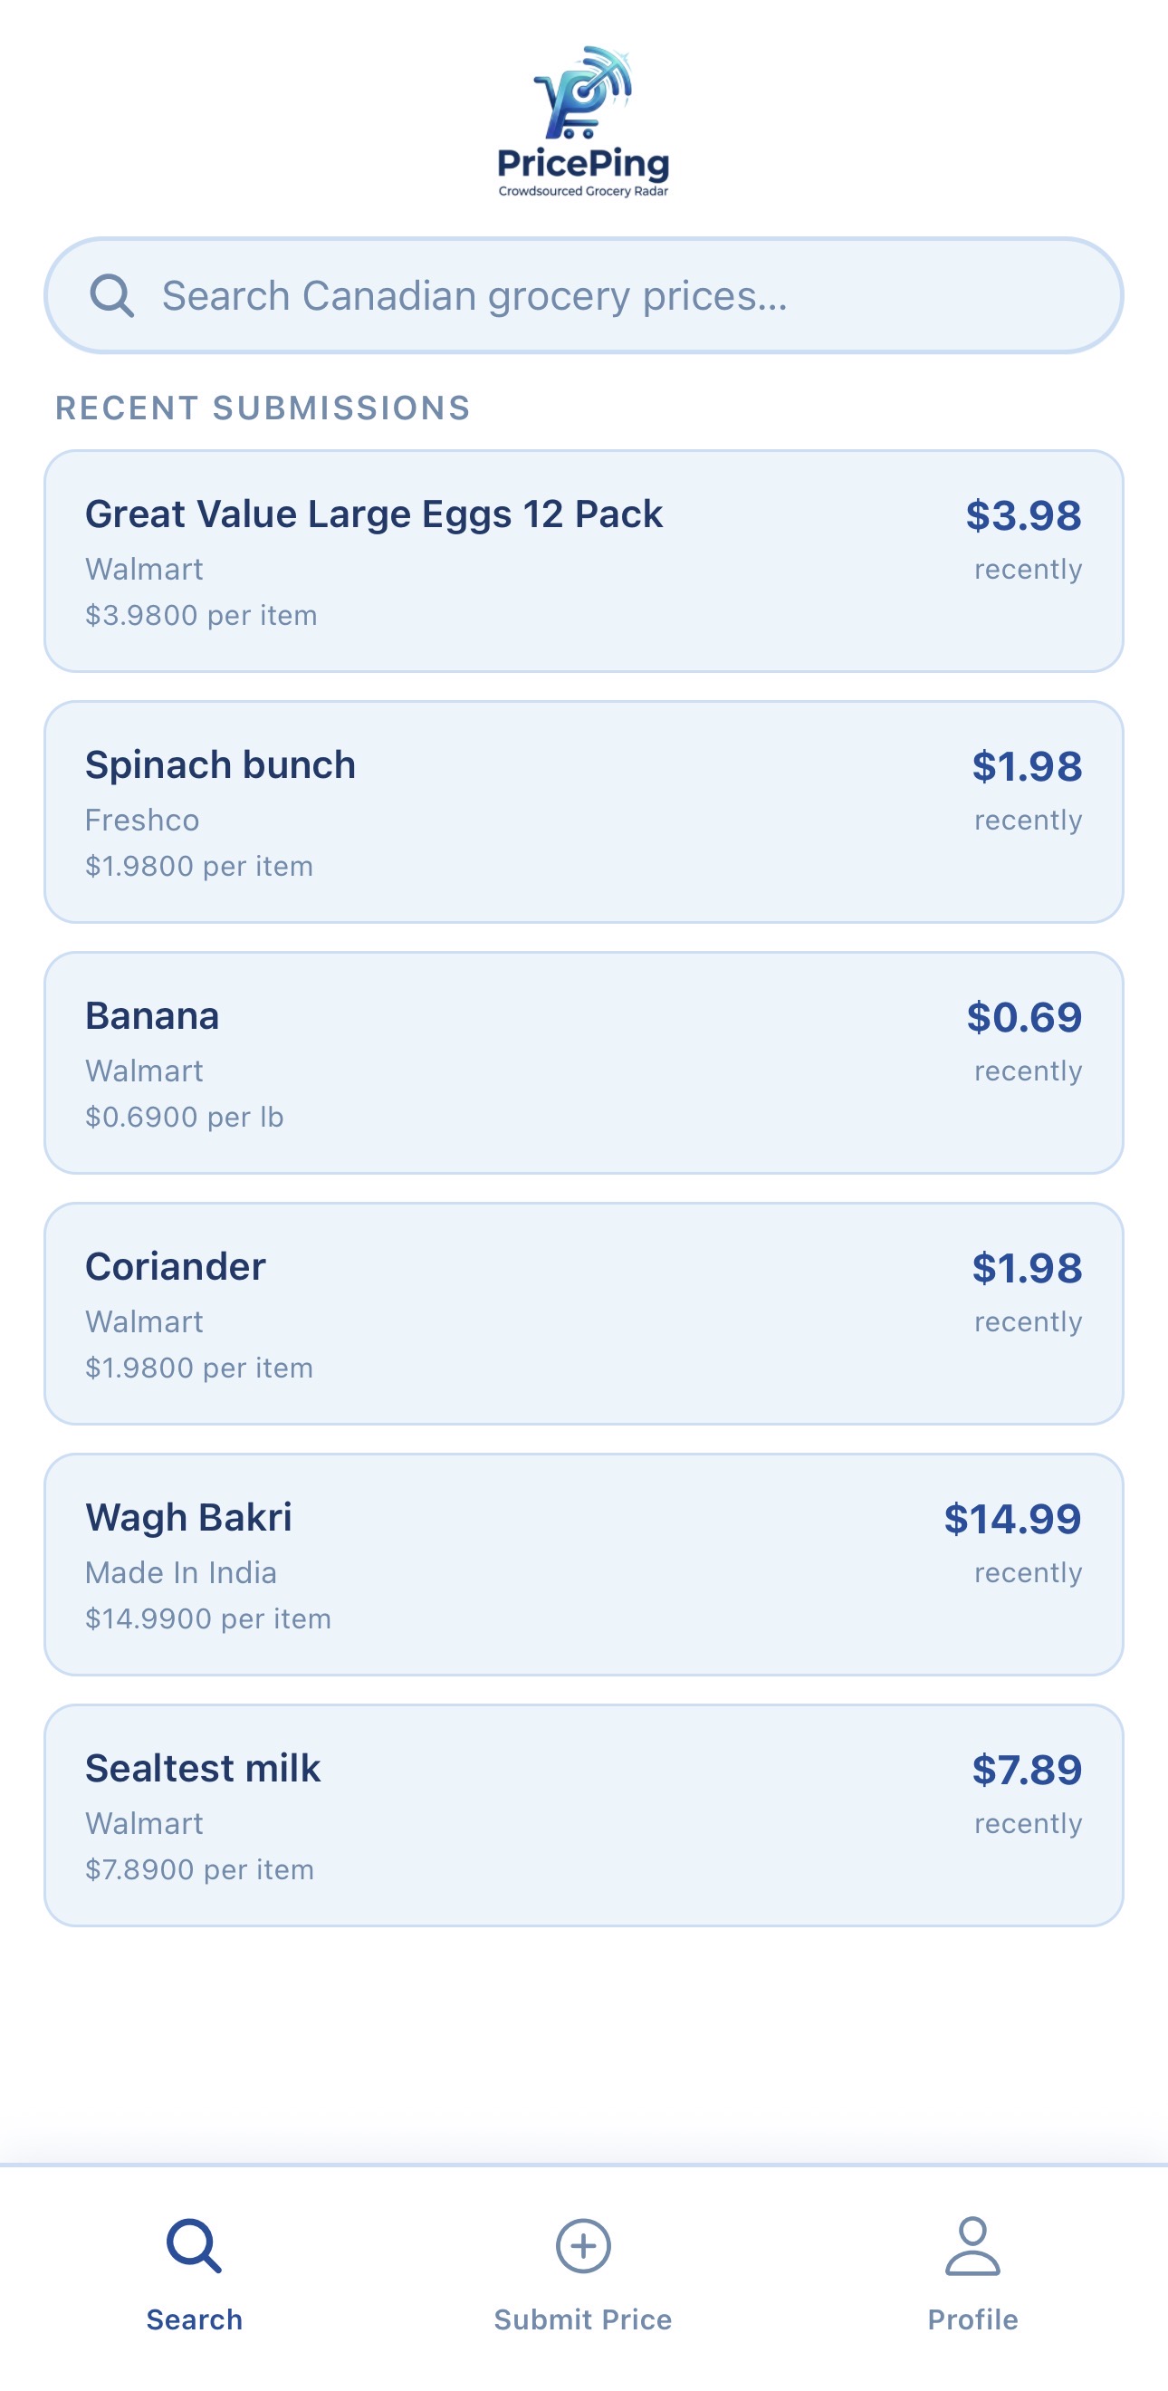Tap the PricePing radar cart logo

[583, 120]
